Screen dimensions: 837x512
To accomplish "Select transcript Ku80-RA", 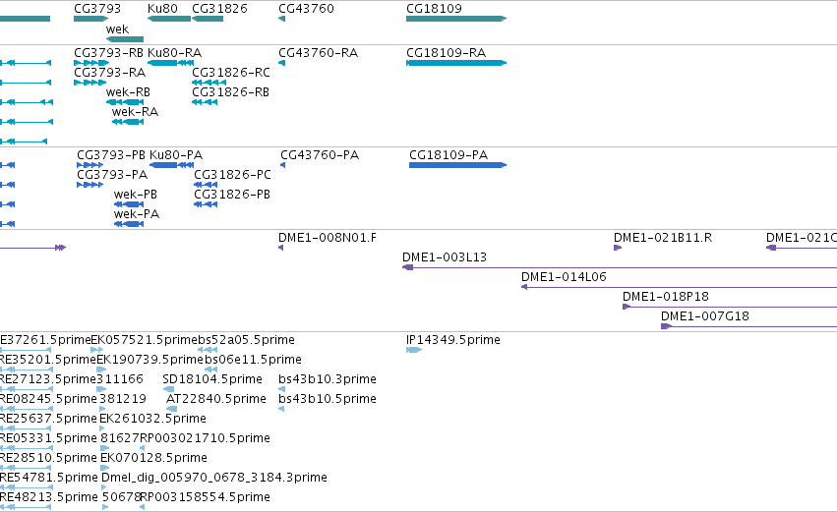I will [x=174, y=53].
